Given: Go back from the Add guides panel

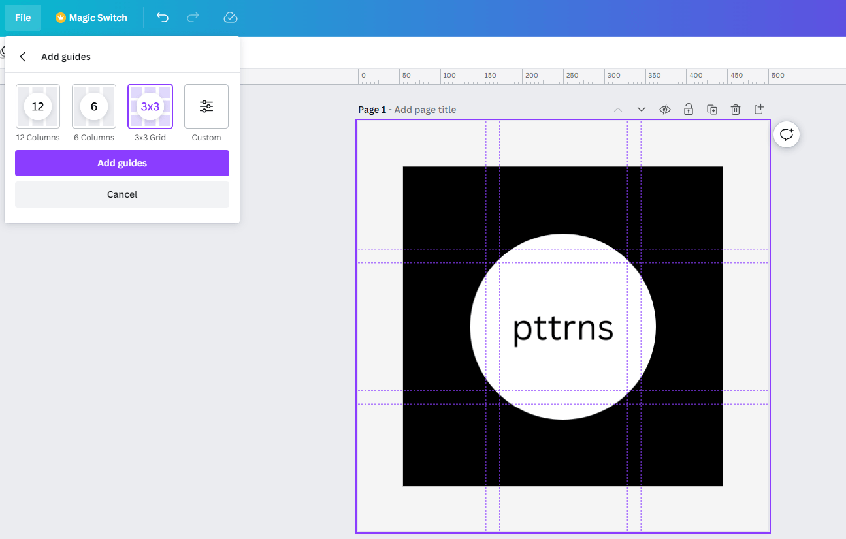Looking at the screenshot, I should pyautogui.click(x=23, y=56).
